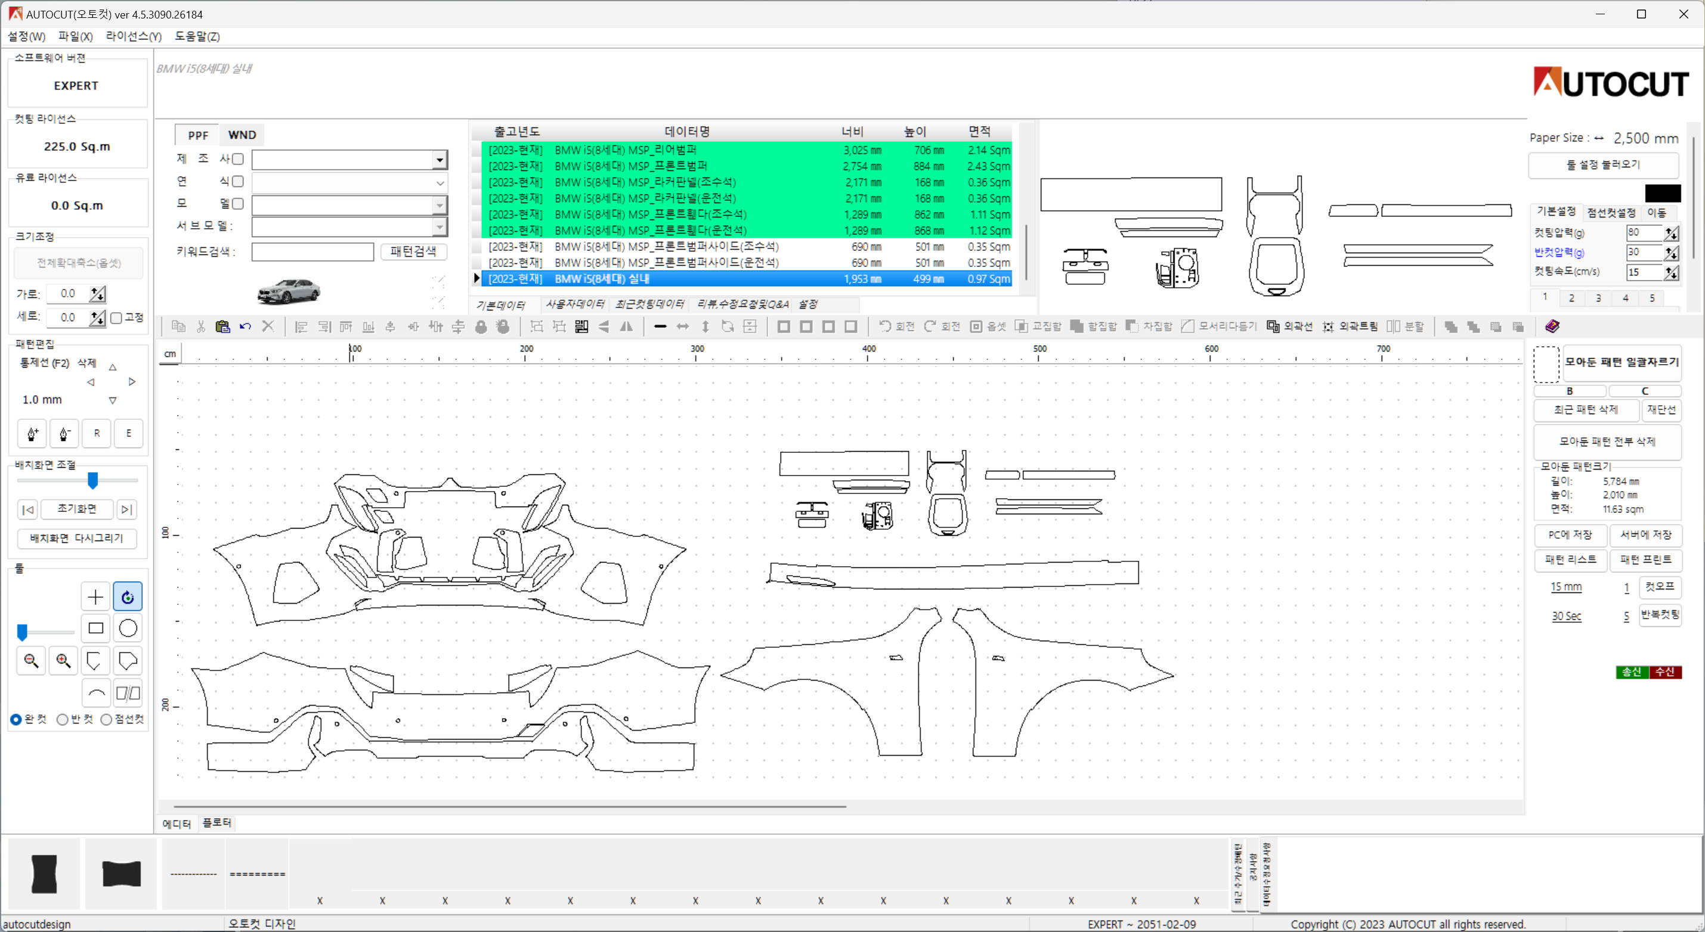Screen dimensions: 1705x932
Task: Open the 모델 model dropdown
Action: point(440,205)
